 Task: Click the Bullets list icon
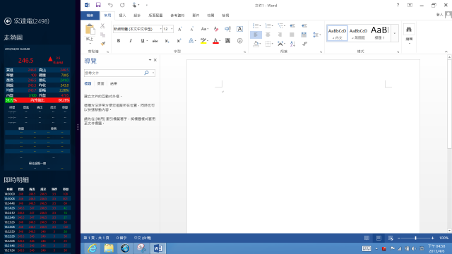(256, 26)
